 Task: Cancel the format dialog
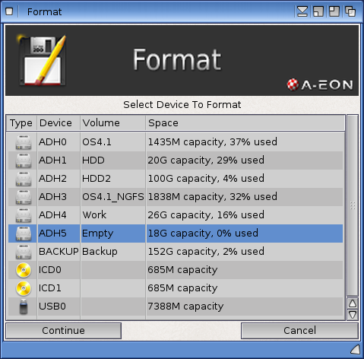pos(299,331)
